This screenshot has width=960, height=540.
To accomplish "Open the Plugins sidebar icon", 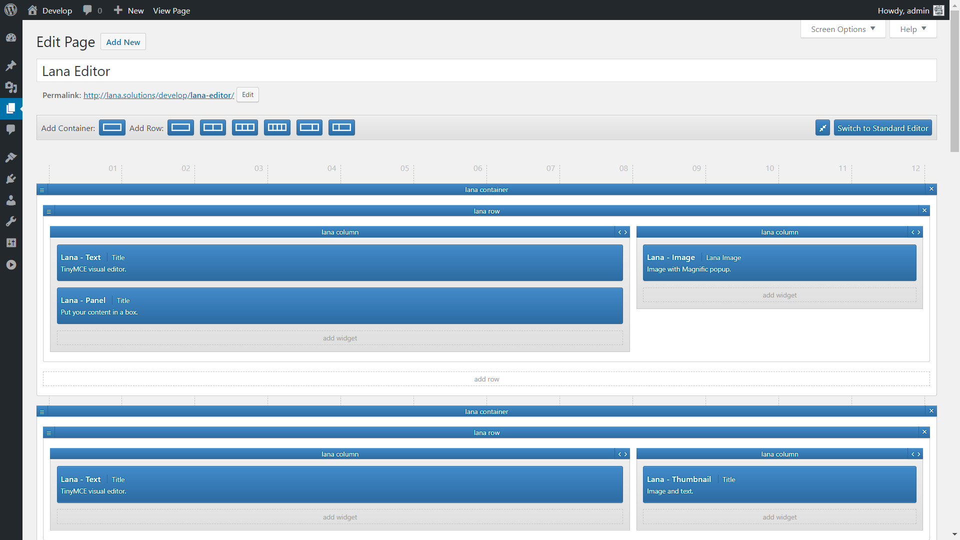I will (11, 179).
